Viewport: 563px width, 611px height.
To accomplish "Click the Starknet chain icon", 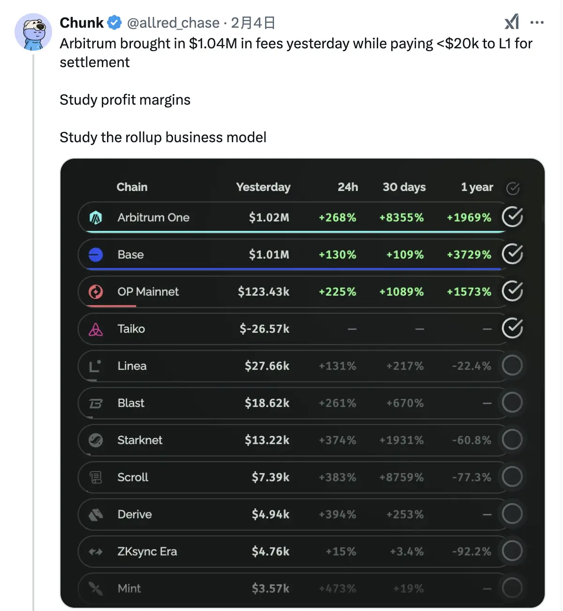I will [96, 440].
